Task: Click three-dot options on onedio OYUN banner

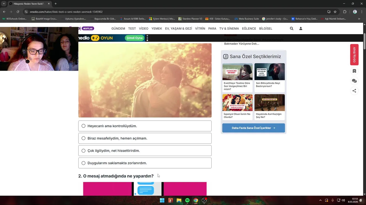Action: 147,38
